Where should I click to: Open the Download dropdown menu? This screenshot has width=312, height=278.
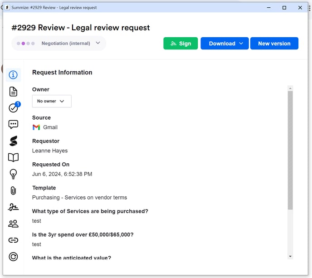click(224, 44)
